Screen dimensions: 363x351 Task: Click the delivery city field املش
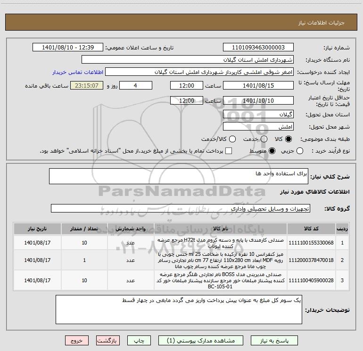pyautogui.click(x=258, y=126)
